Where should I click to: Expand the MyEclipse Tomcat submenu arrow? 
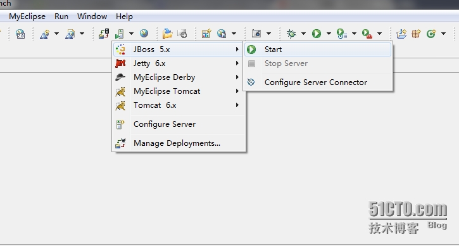[x=237, y=91]
